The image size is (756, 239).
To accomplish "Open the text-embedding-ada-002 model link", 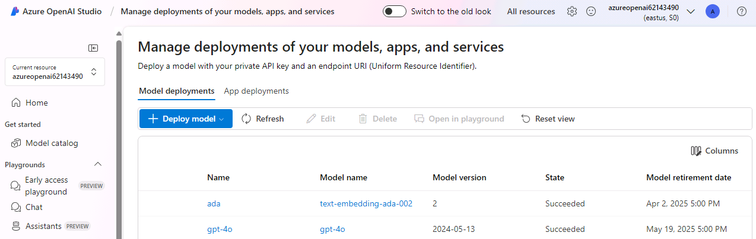I will tap(366, 203).
